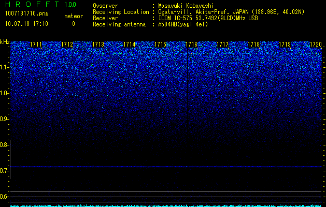This screenshot has width=326, height=207.
Task: Click the Receiver label
Action: 105,18
